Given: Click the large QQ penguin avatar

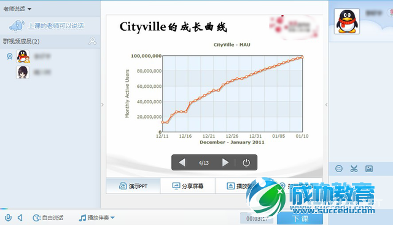Looking at the screenshot, I should click(x=347, y=22).
